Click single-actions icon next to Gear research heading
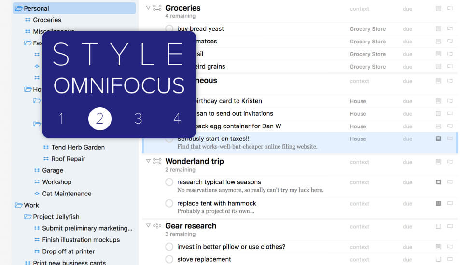Viewport: 461px width, 265px height. (x=157, y=225)
